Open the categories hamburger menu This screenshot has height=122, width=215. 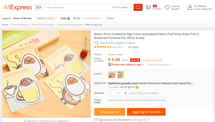pyautogui.click(x=39, y=7)
